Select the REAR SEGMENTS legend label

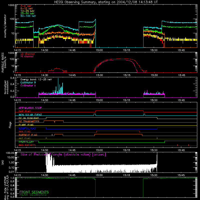point(33,194)
